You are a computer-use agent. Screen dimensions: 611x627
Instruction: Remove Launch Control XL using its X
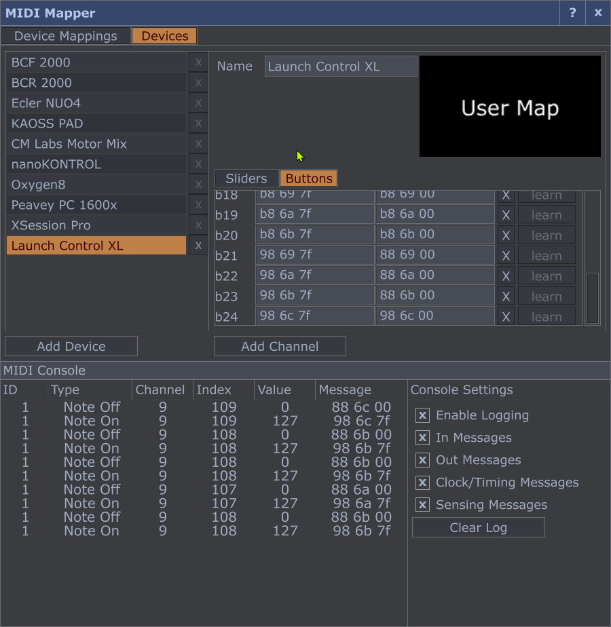click(x=198, y=246)
